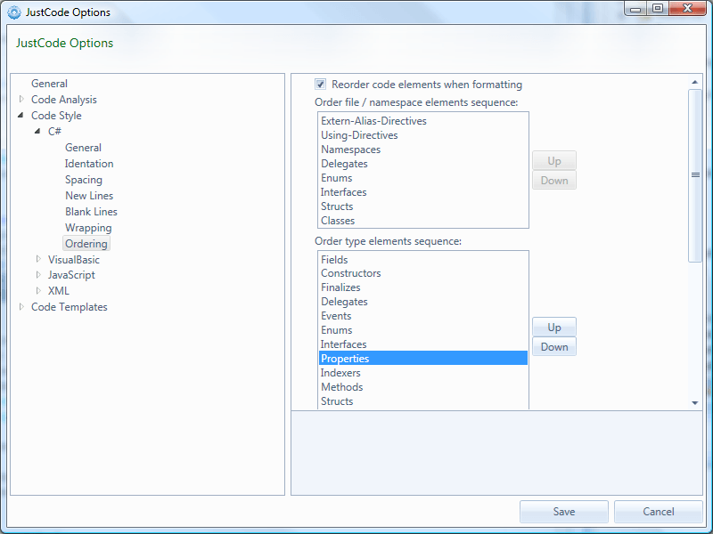Select Indexers in type elements list

(x=423, y=373)
